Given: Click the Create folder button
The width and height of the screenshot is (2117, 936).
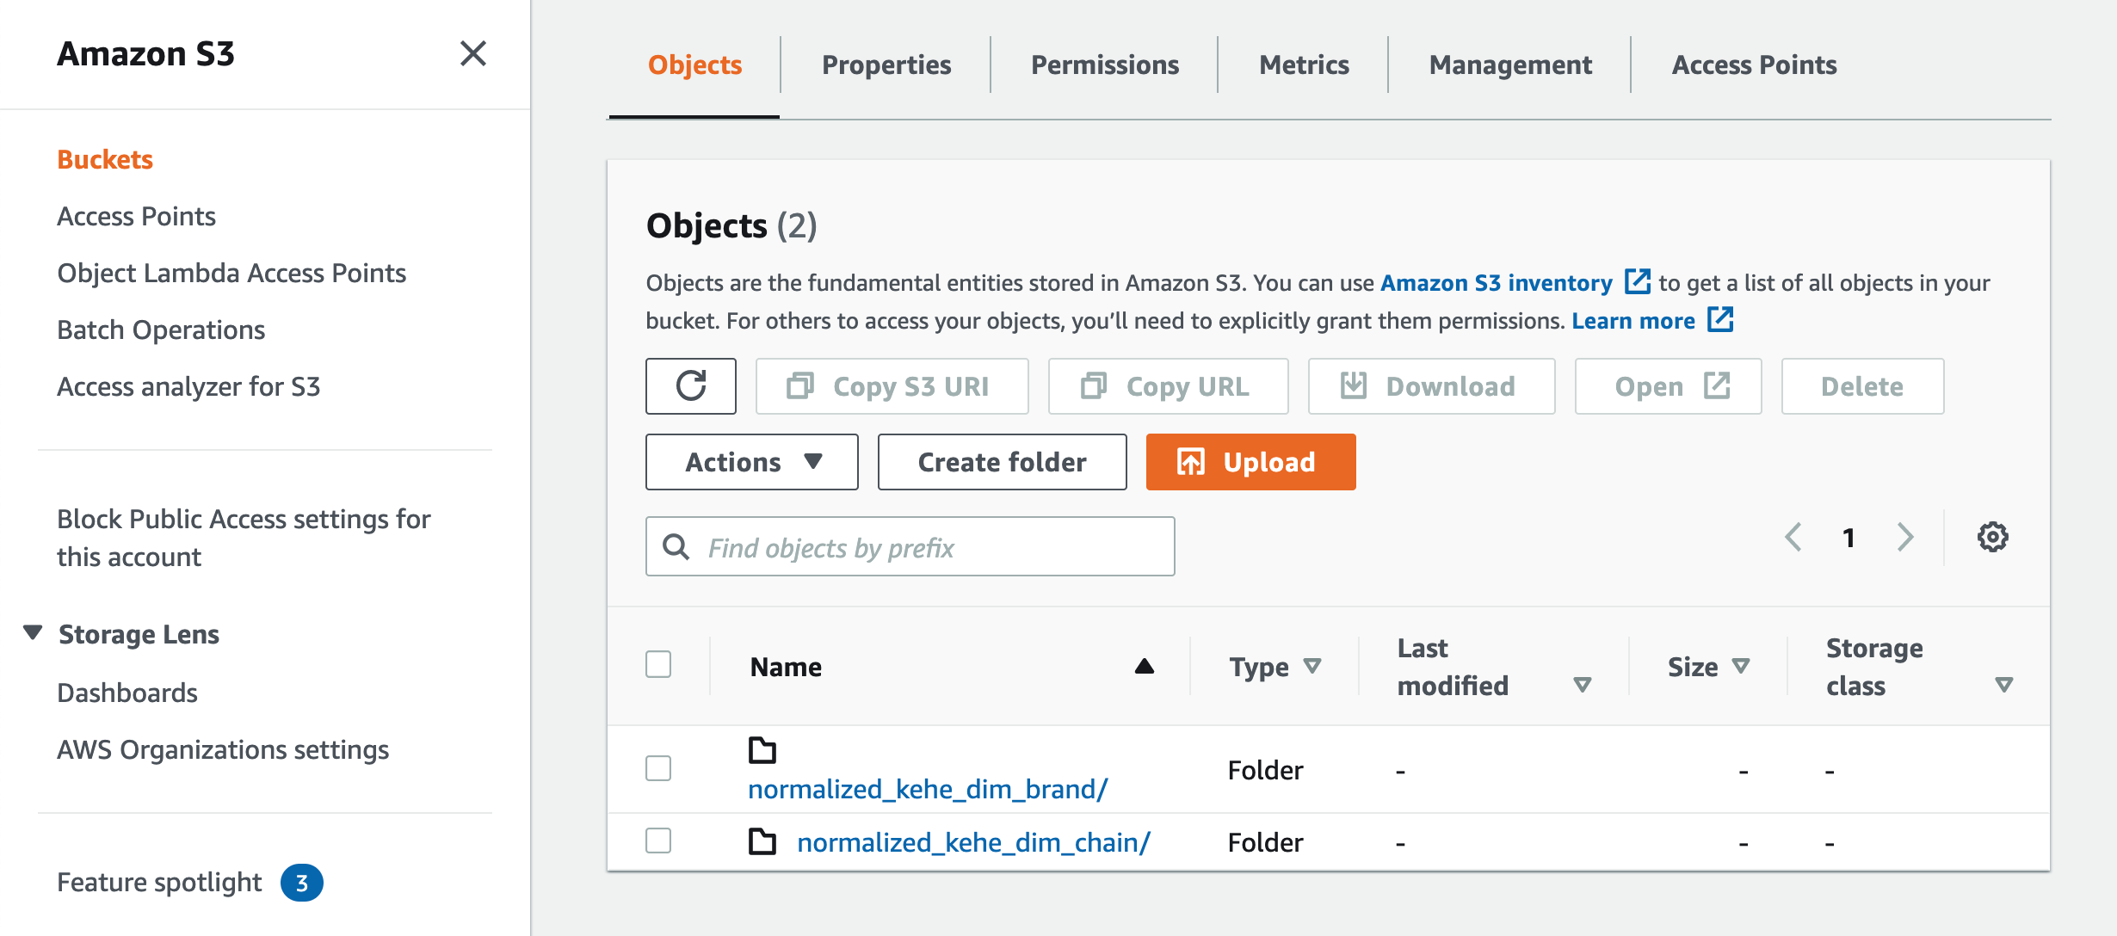Looking at the screenshot, I should [x=1003, y=462].
